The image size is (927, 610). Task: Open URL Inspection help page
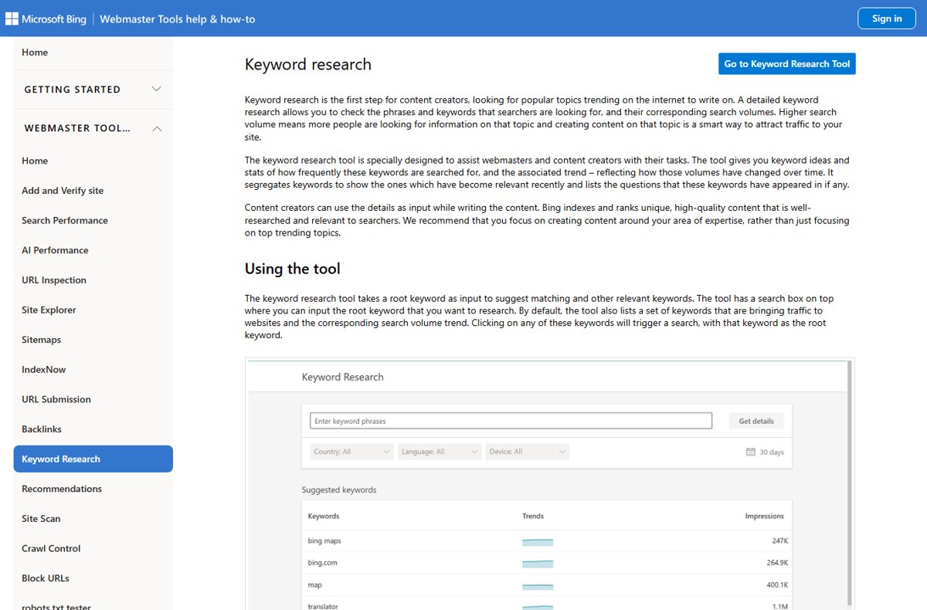(x=54, y=280)
